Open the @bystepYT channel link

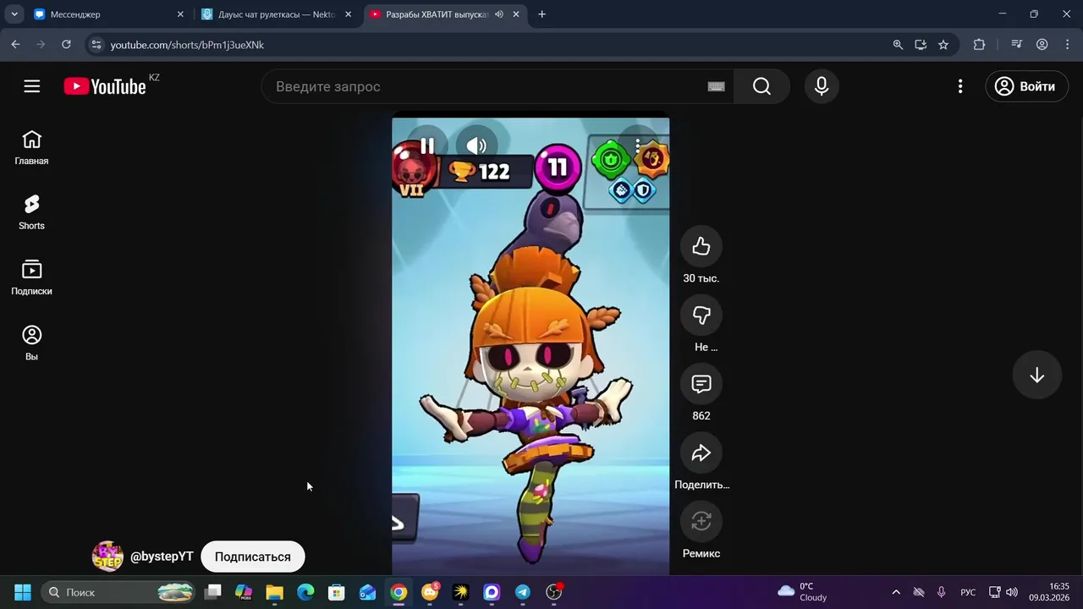[162, 557]
